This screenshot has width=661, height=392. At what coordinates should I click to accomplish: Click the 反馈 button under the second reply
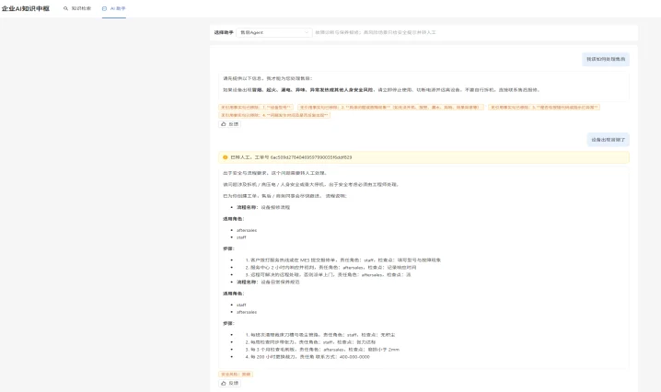(230, 383)
